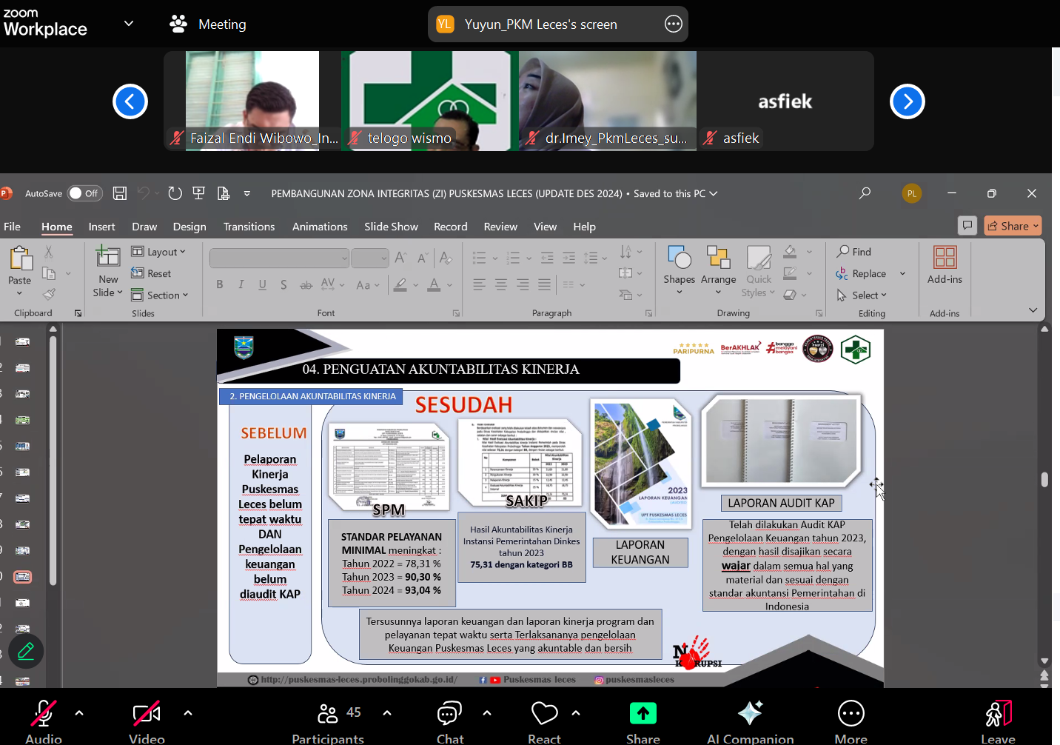
Task: Expand the Layout dropdown
Action: [x=159, y=252]
